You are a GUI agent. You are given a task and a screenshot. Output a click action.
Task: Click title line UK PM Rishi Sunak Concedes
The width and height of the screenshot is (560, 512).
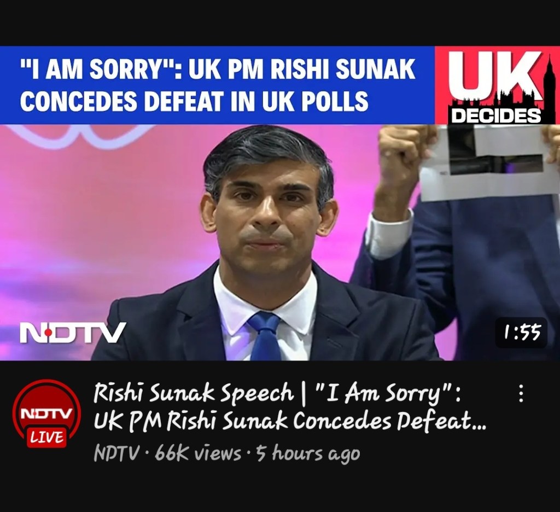290,422
